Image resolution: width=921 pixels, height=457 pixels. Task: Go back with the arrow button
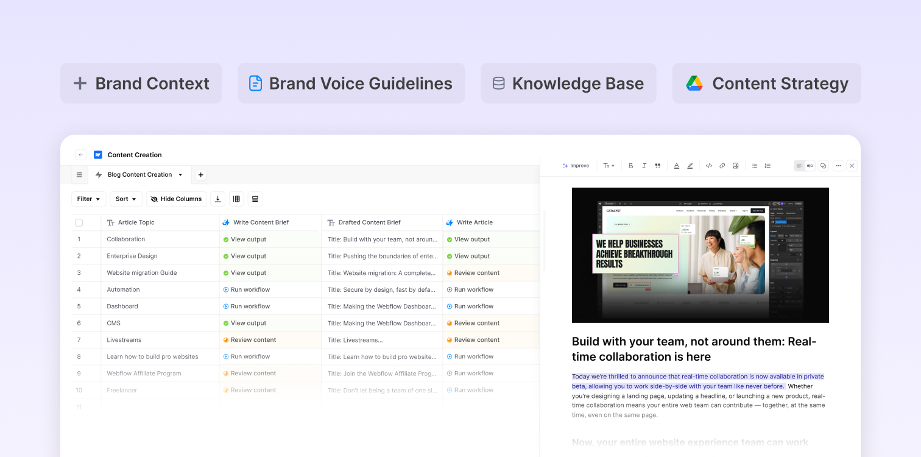(81, 155)
